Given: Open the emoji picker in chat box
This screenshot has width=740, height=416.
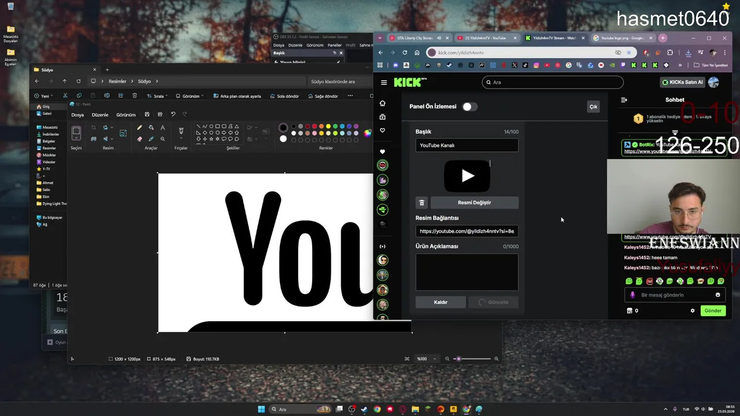Looking at the screenshot, I should [x=718, y=295].
